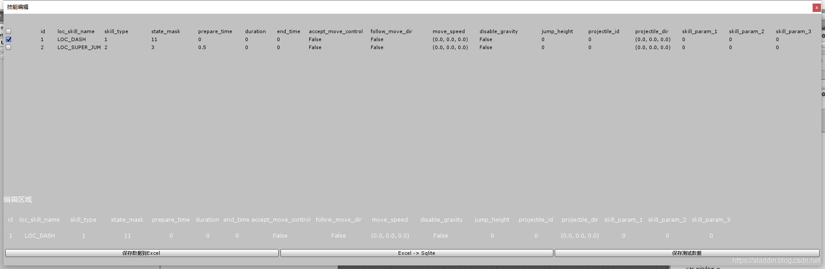Close the 技能编辑 window
The image size is (825, 269).
pyautogui.click(x=817, y=8)
